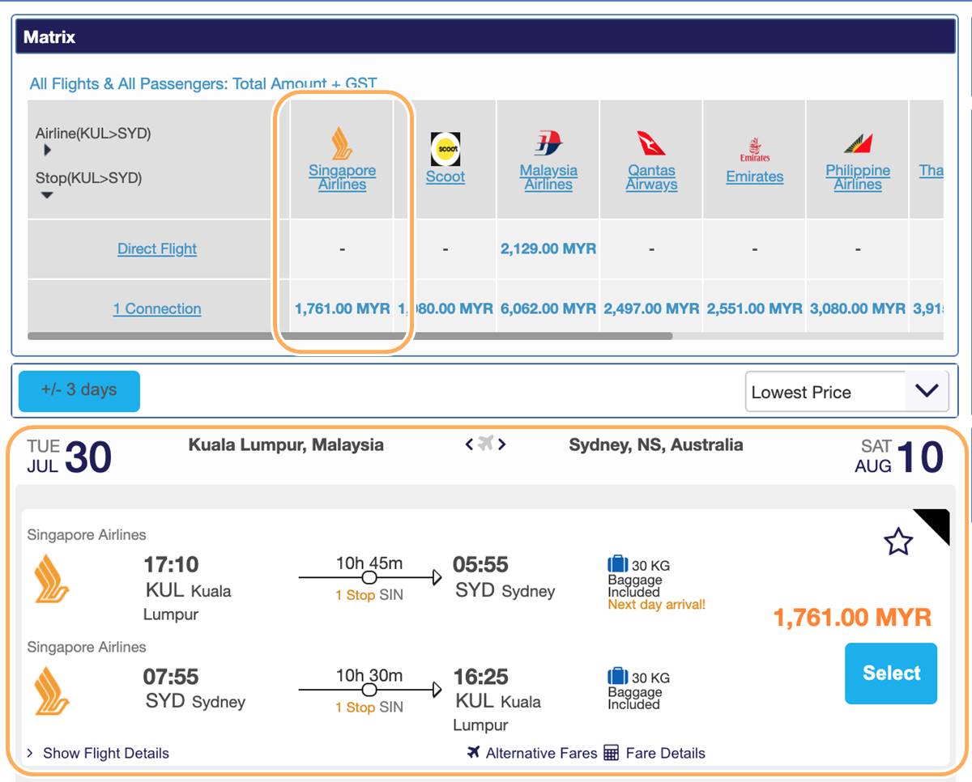Favorite the flight with the star icon
The height and width of the screenshot is (782, 972).
pyautogui.click(x=898, y=542)
